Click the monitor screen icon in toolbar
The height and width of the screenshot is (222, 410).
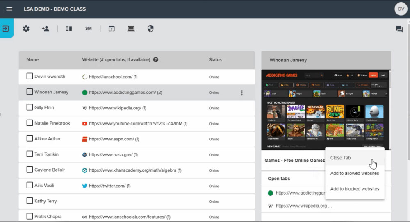click(131, 29)
